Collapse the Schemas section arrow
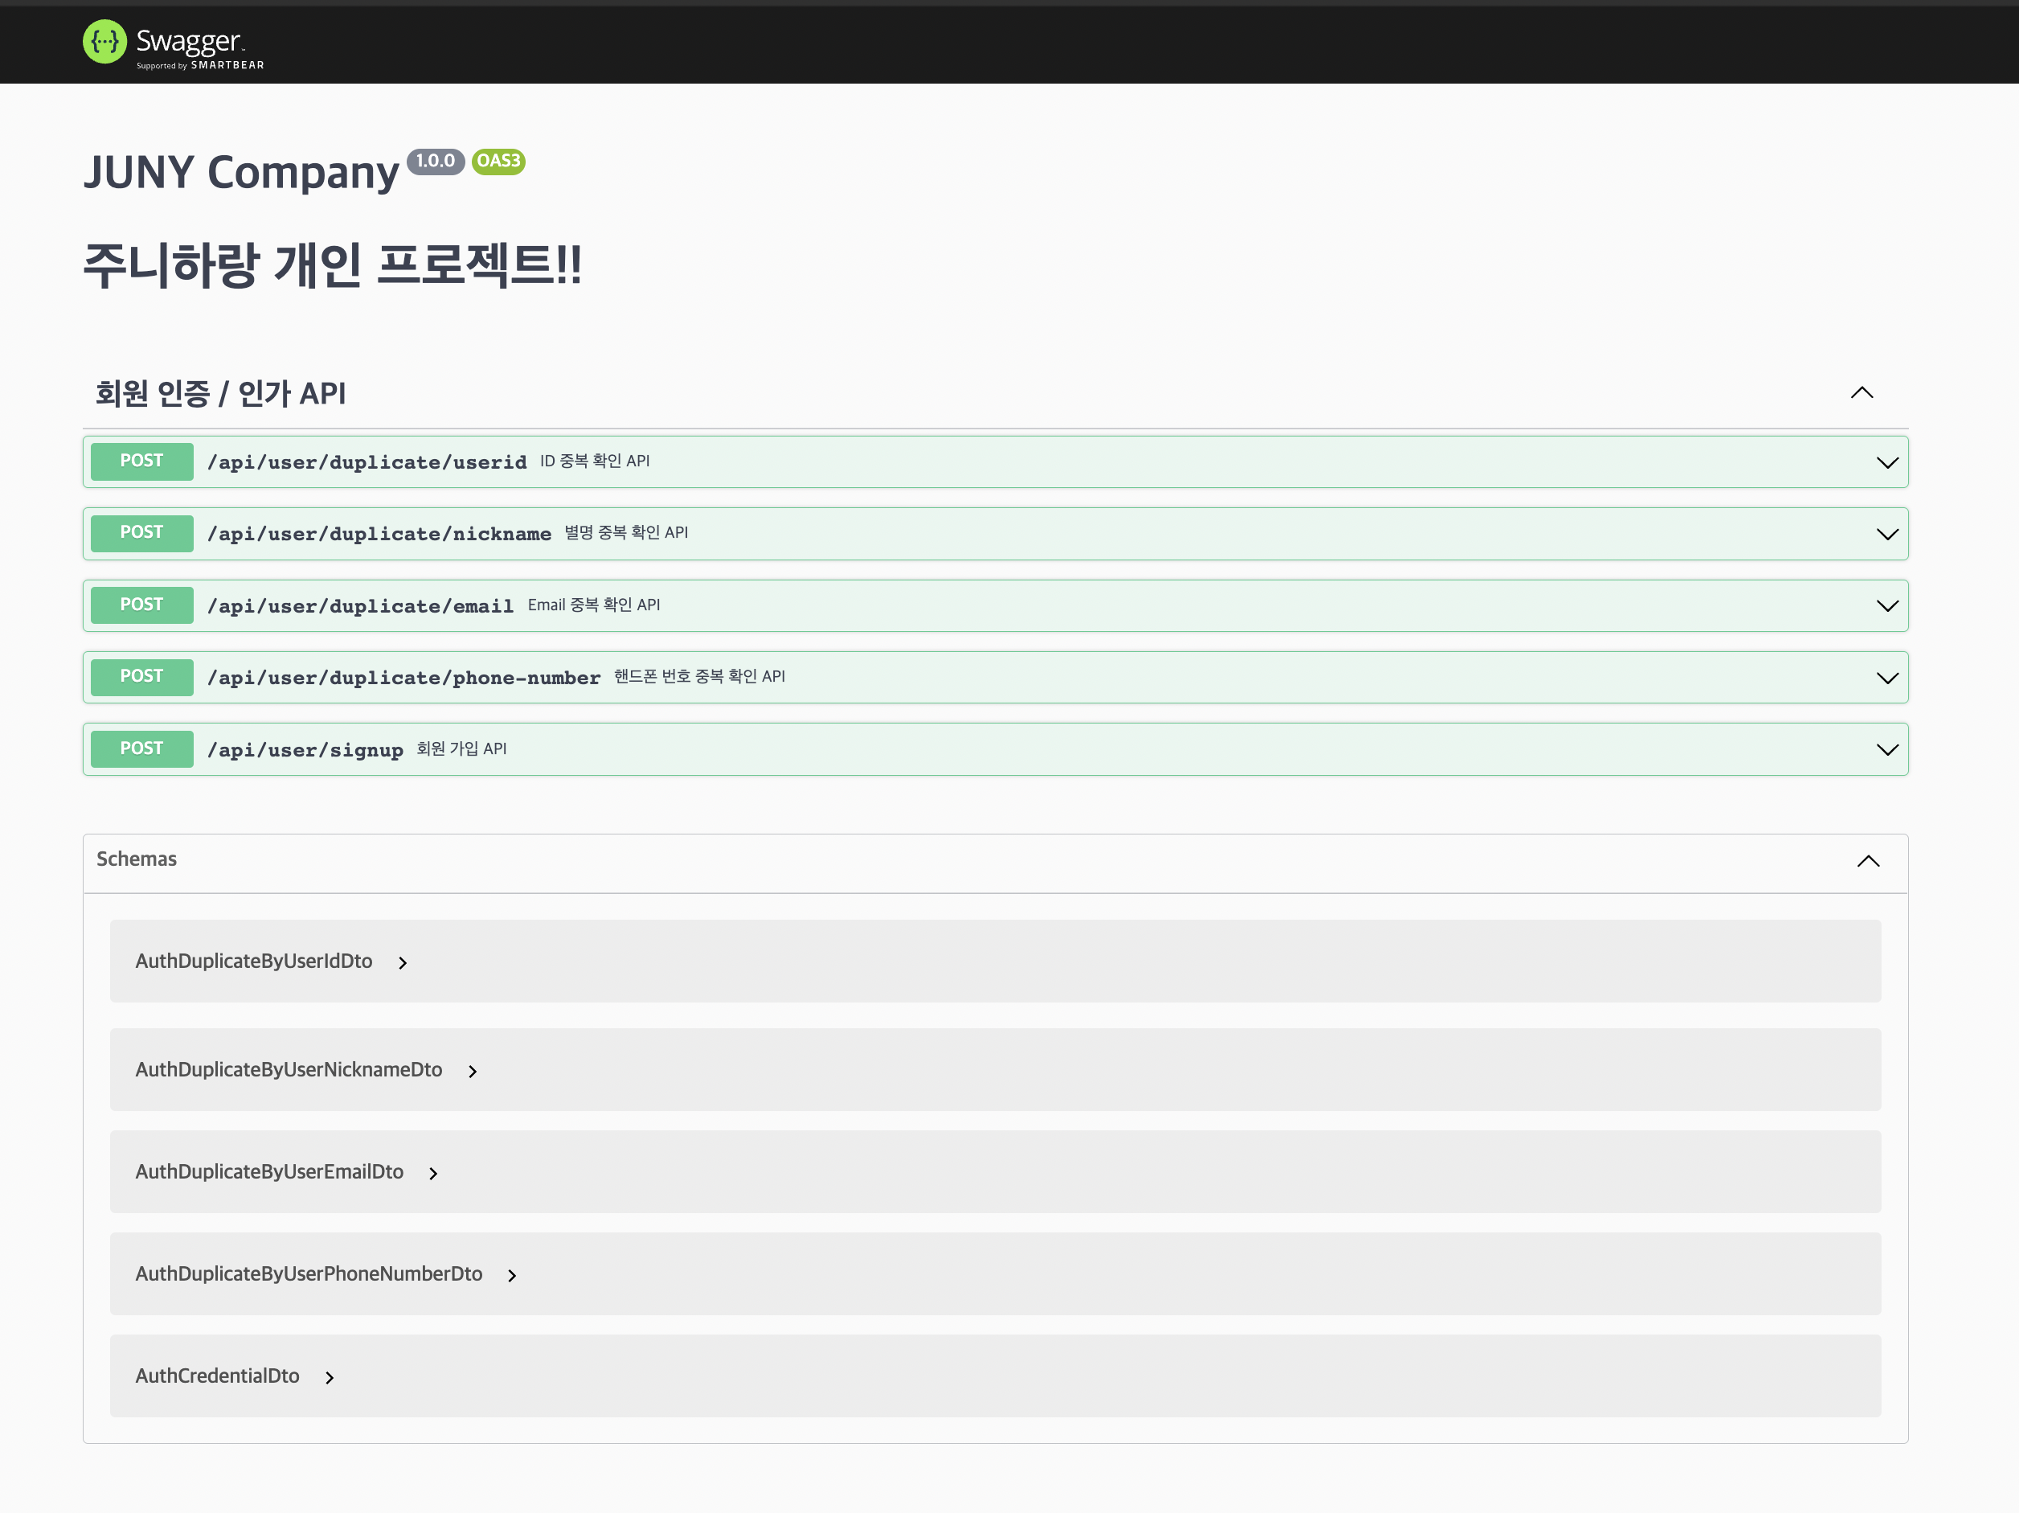 point(1867,861)
